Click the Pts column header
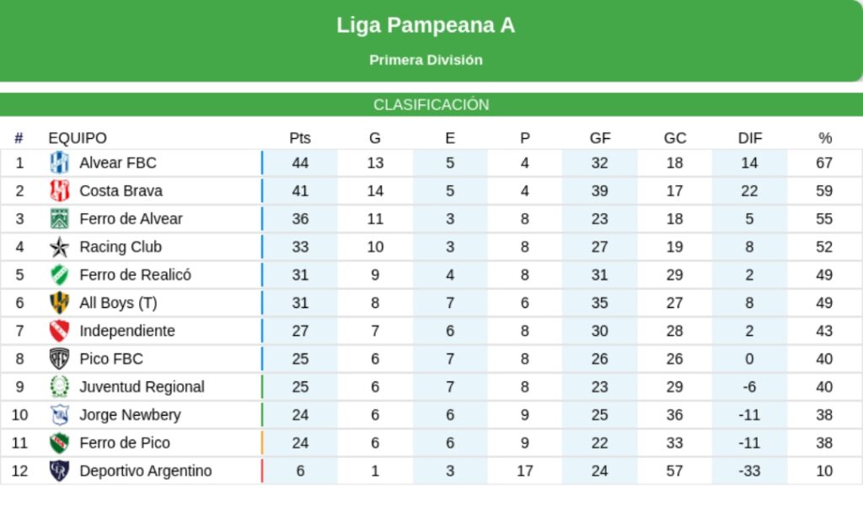The image size is (863, 521). tap(300, 138)
